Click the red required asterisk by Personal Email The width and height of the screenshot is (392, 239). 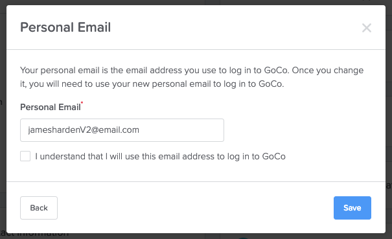pos(82,102)
